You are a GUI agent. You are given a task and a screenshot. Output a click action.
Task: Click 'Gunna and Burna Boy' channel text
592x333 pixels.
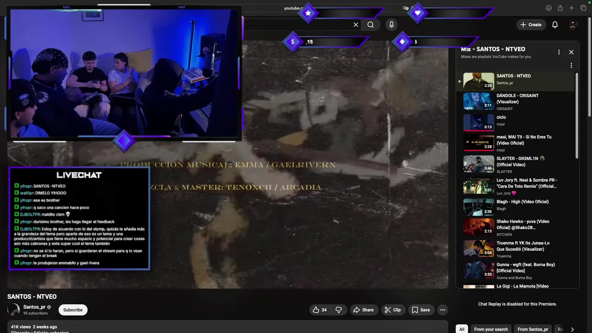point(514,277)
